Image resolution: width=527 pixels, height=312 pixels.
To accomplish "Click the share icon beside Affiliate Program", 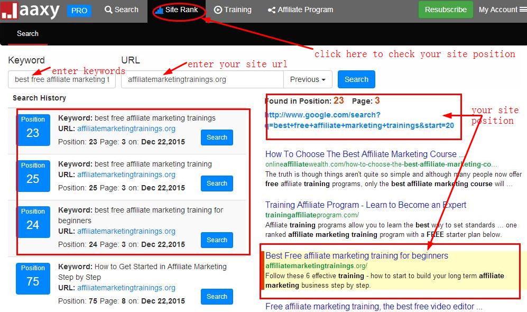I will pyautogui.click(x=272, y=10).
